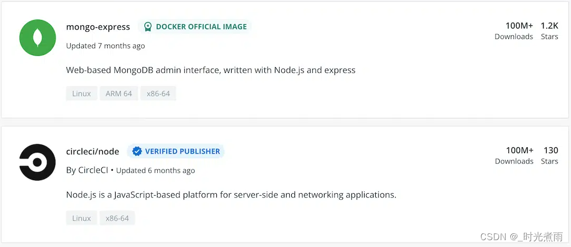
Task: Click the x86-64 tag under circleci/node
Action: pos(117,218)
